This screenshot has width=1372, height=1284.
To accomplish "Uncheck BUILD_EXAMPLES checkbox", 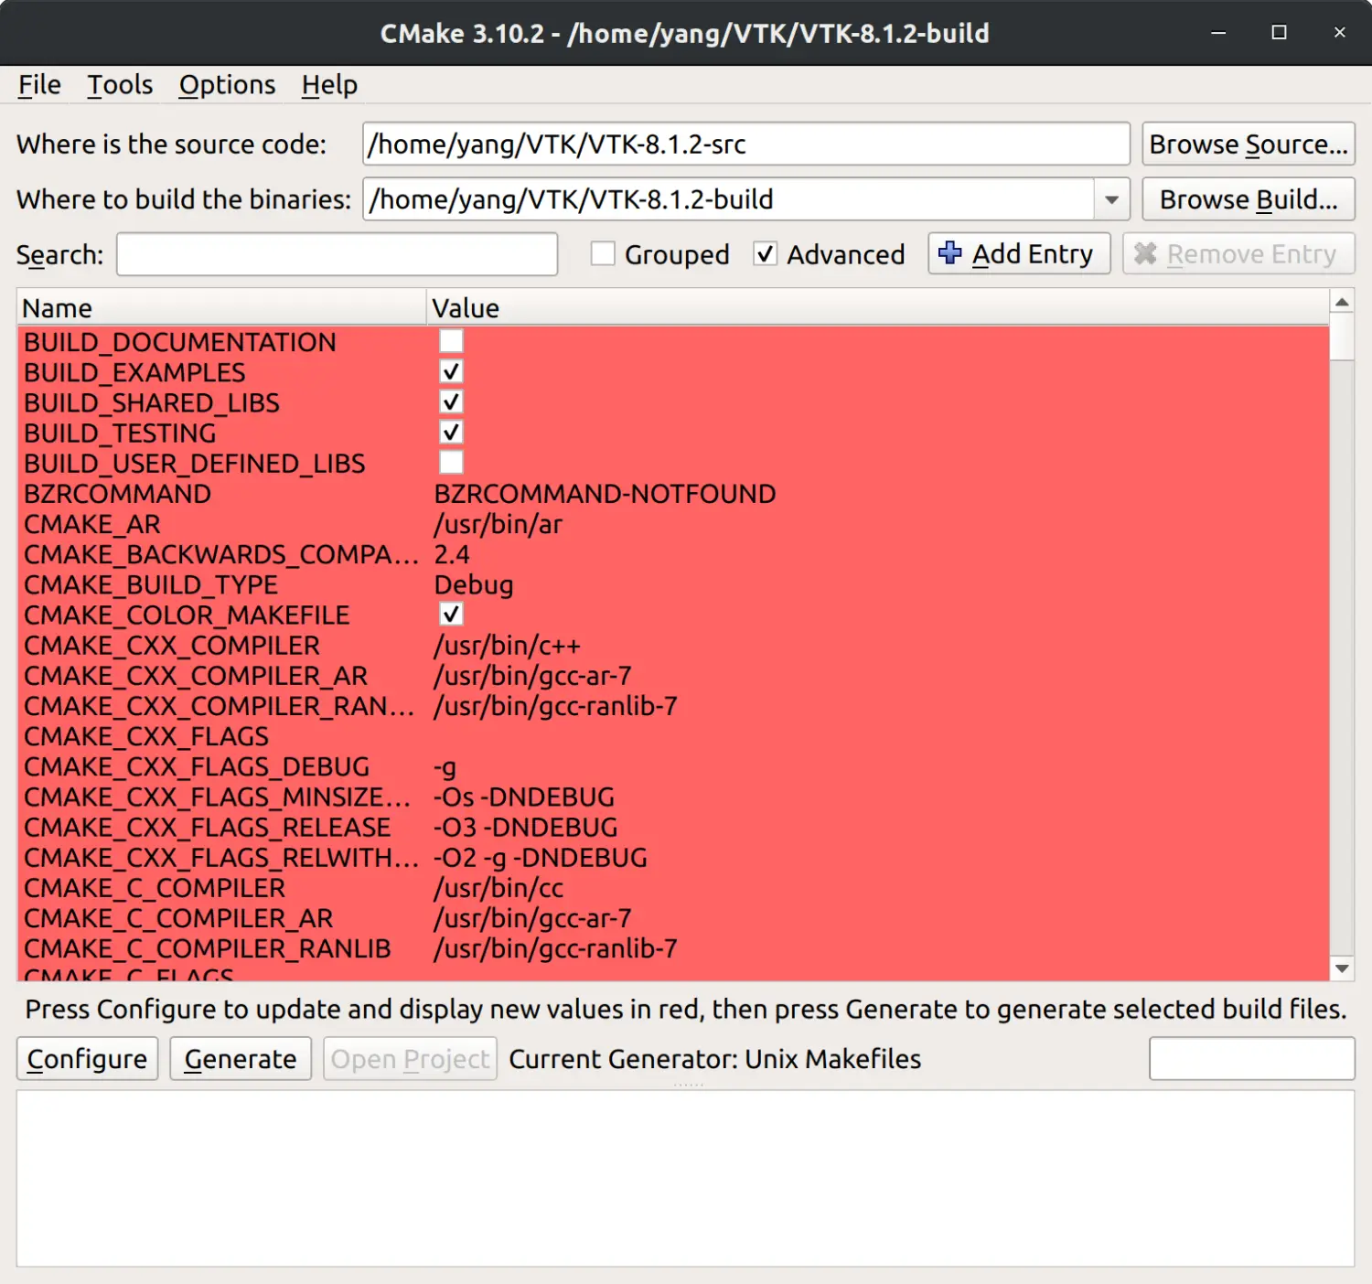I will pyautogui.click(x=451, y=371).
